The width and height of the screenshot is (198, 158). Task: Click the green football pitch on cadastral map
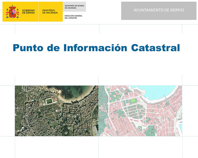pos(133,101)
